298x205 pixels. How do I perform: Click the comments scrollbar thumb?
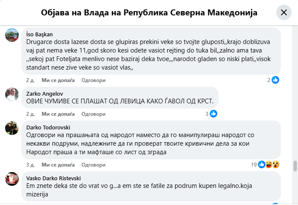294,166
